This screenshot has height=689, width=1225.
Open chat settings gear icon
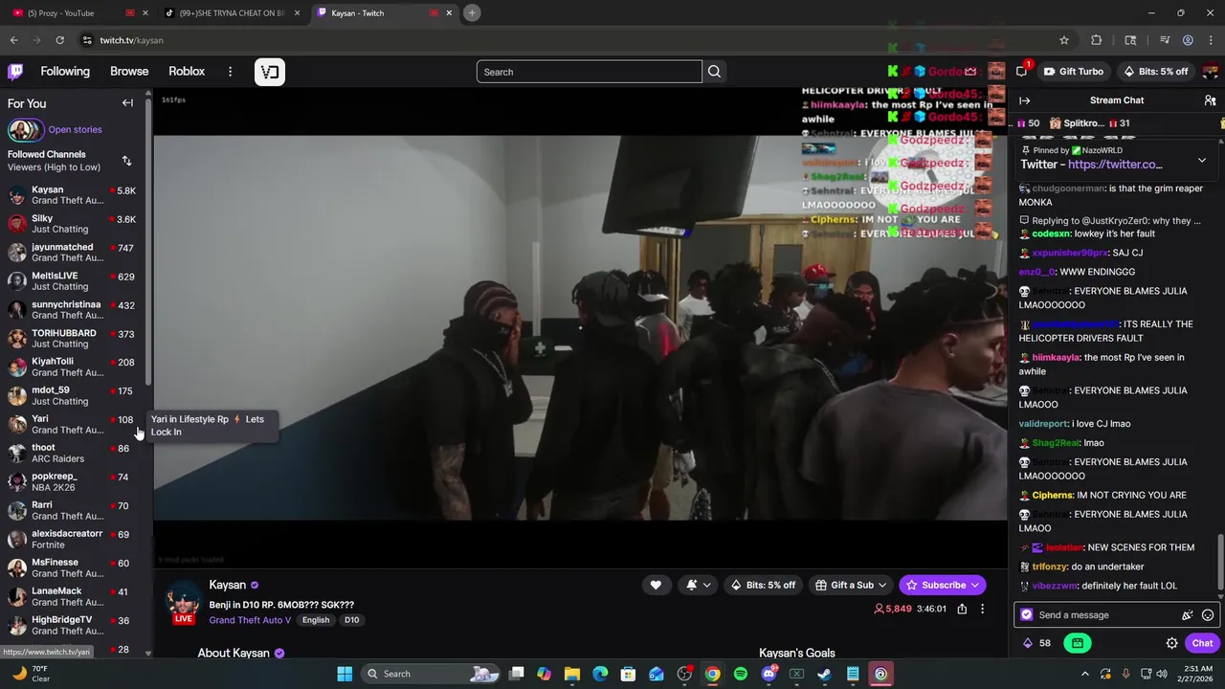[x=1171, y=643]
